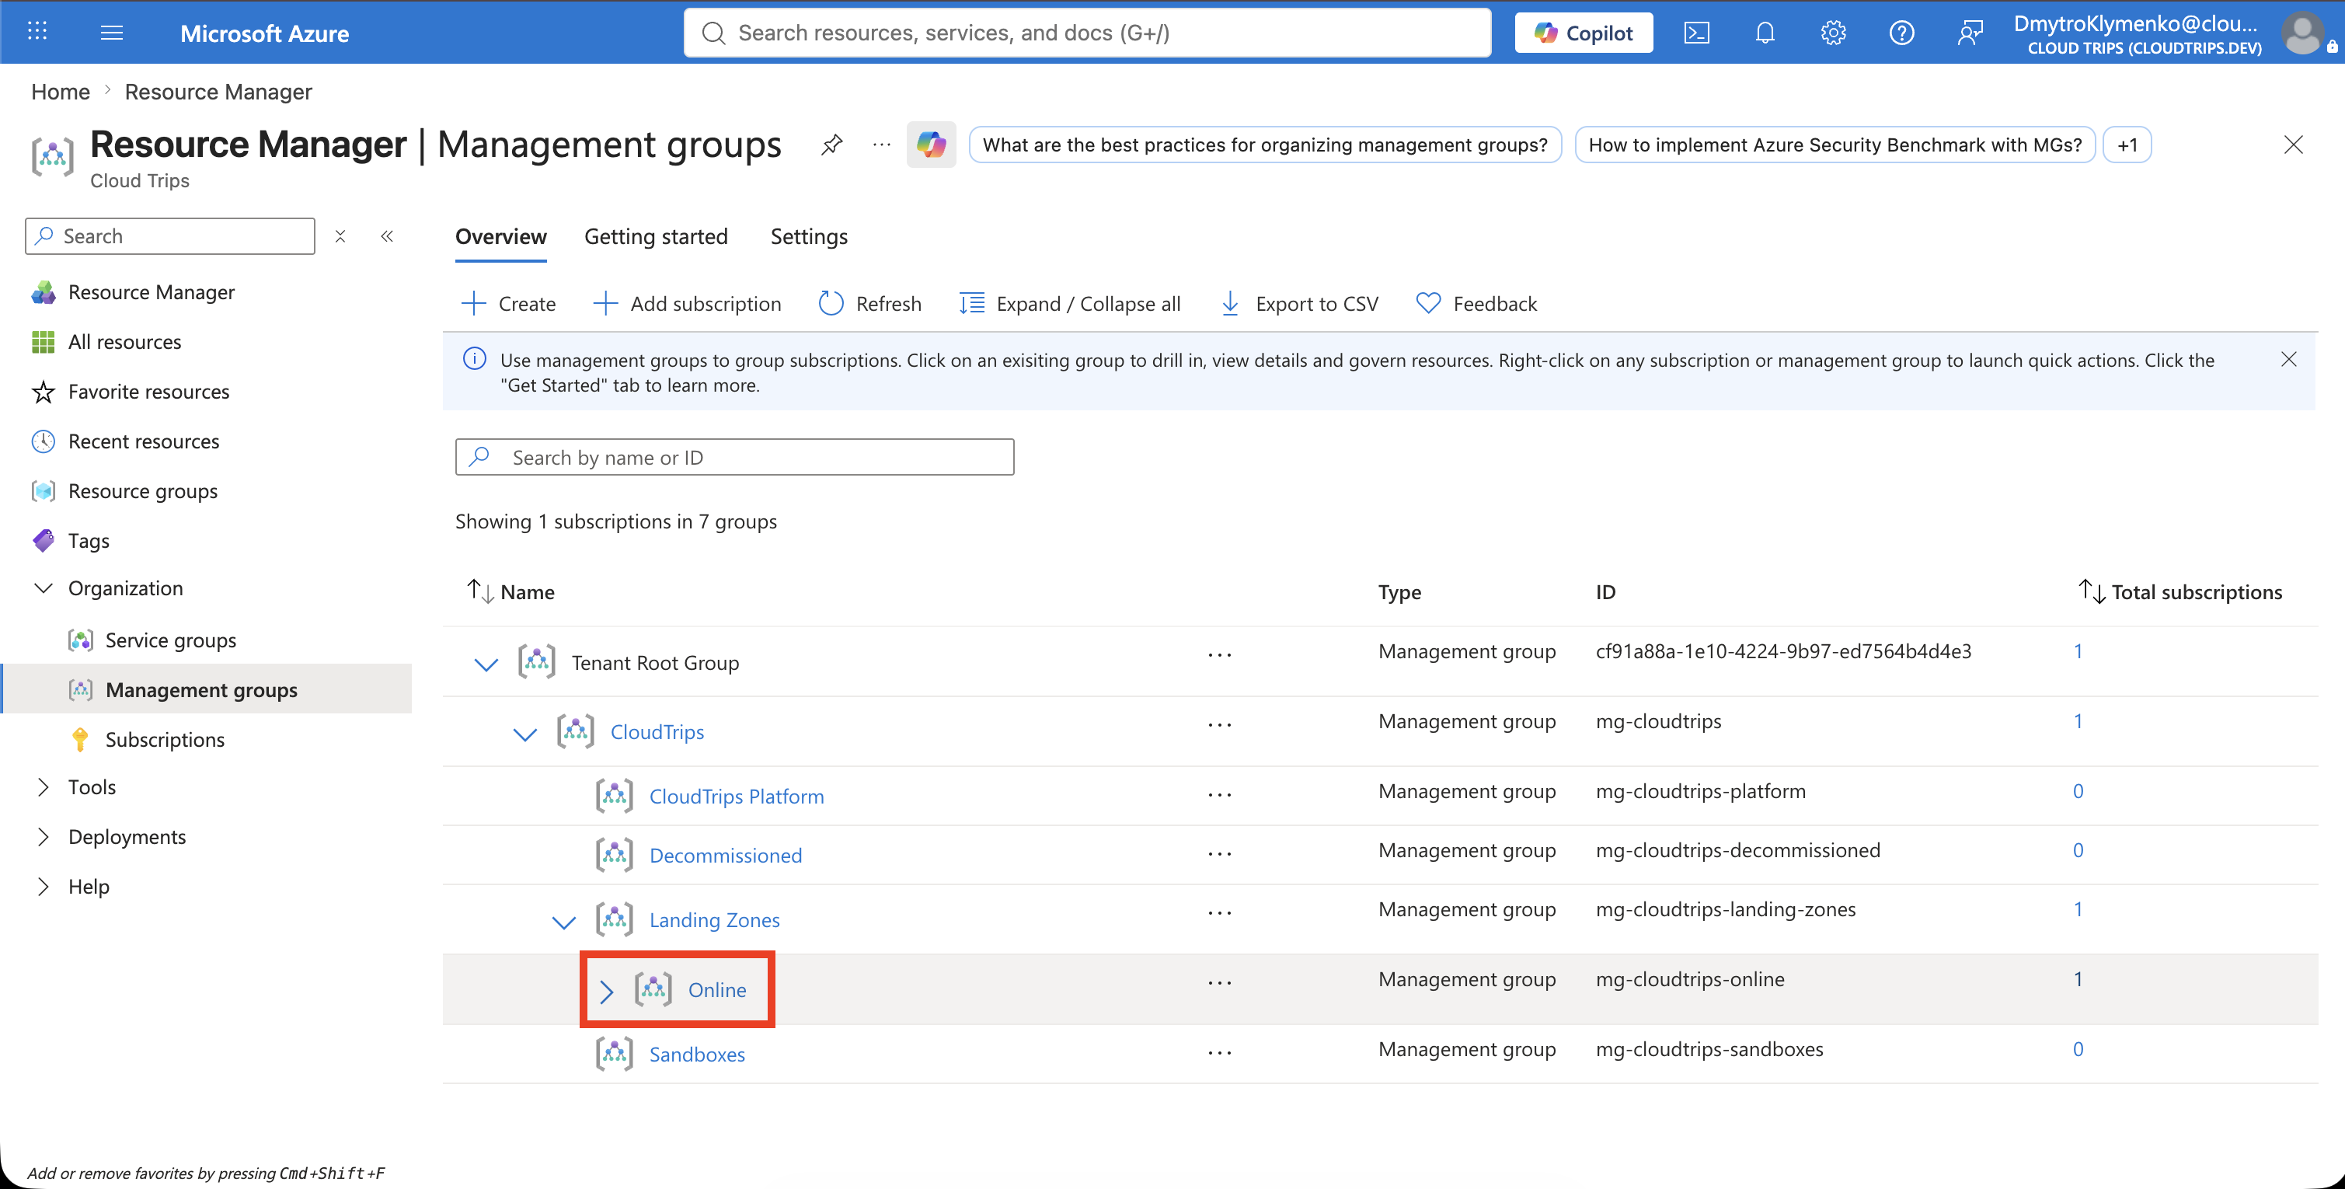Refresh the management groups list
The image size is (2345, 1189).
[869, 303]
